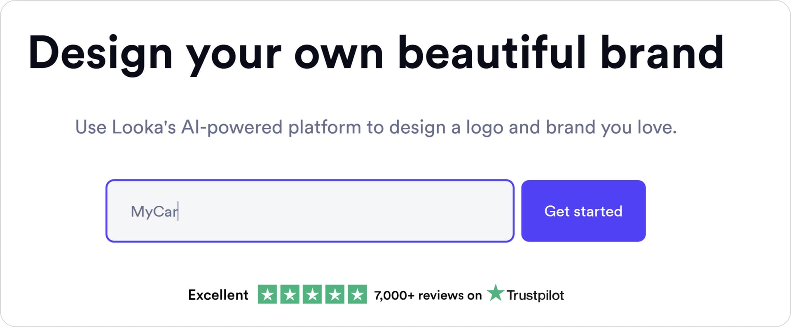791x327 pixels.
Task: Click the first green Trustpilot rating star
Action: click(267, 294)
